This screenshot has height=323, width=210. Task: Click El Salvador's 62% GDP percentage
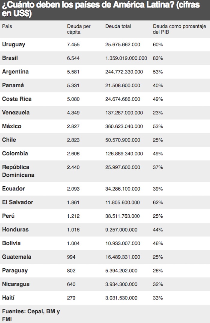click(x=158, y=202)
